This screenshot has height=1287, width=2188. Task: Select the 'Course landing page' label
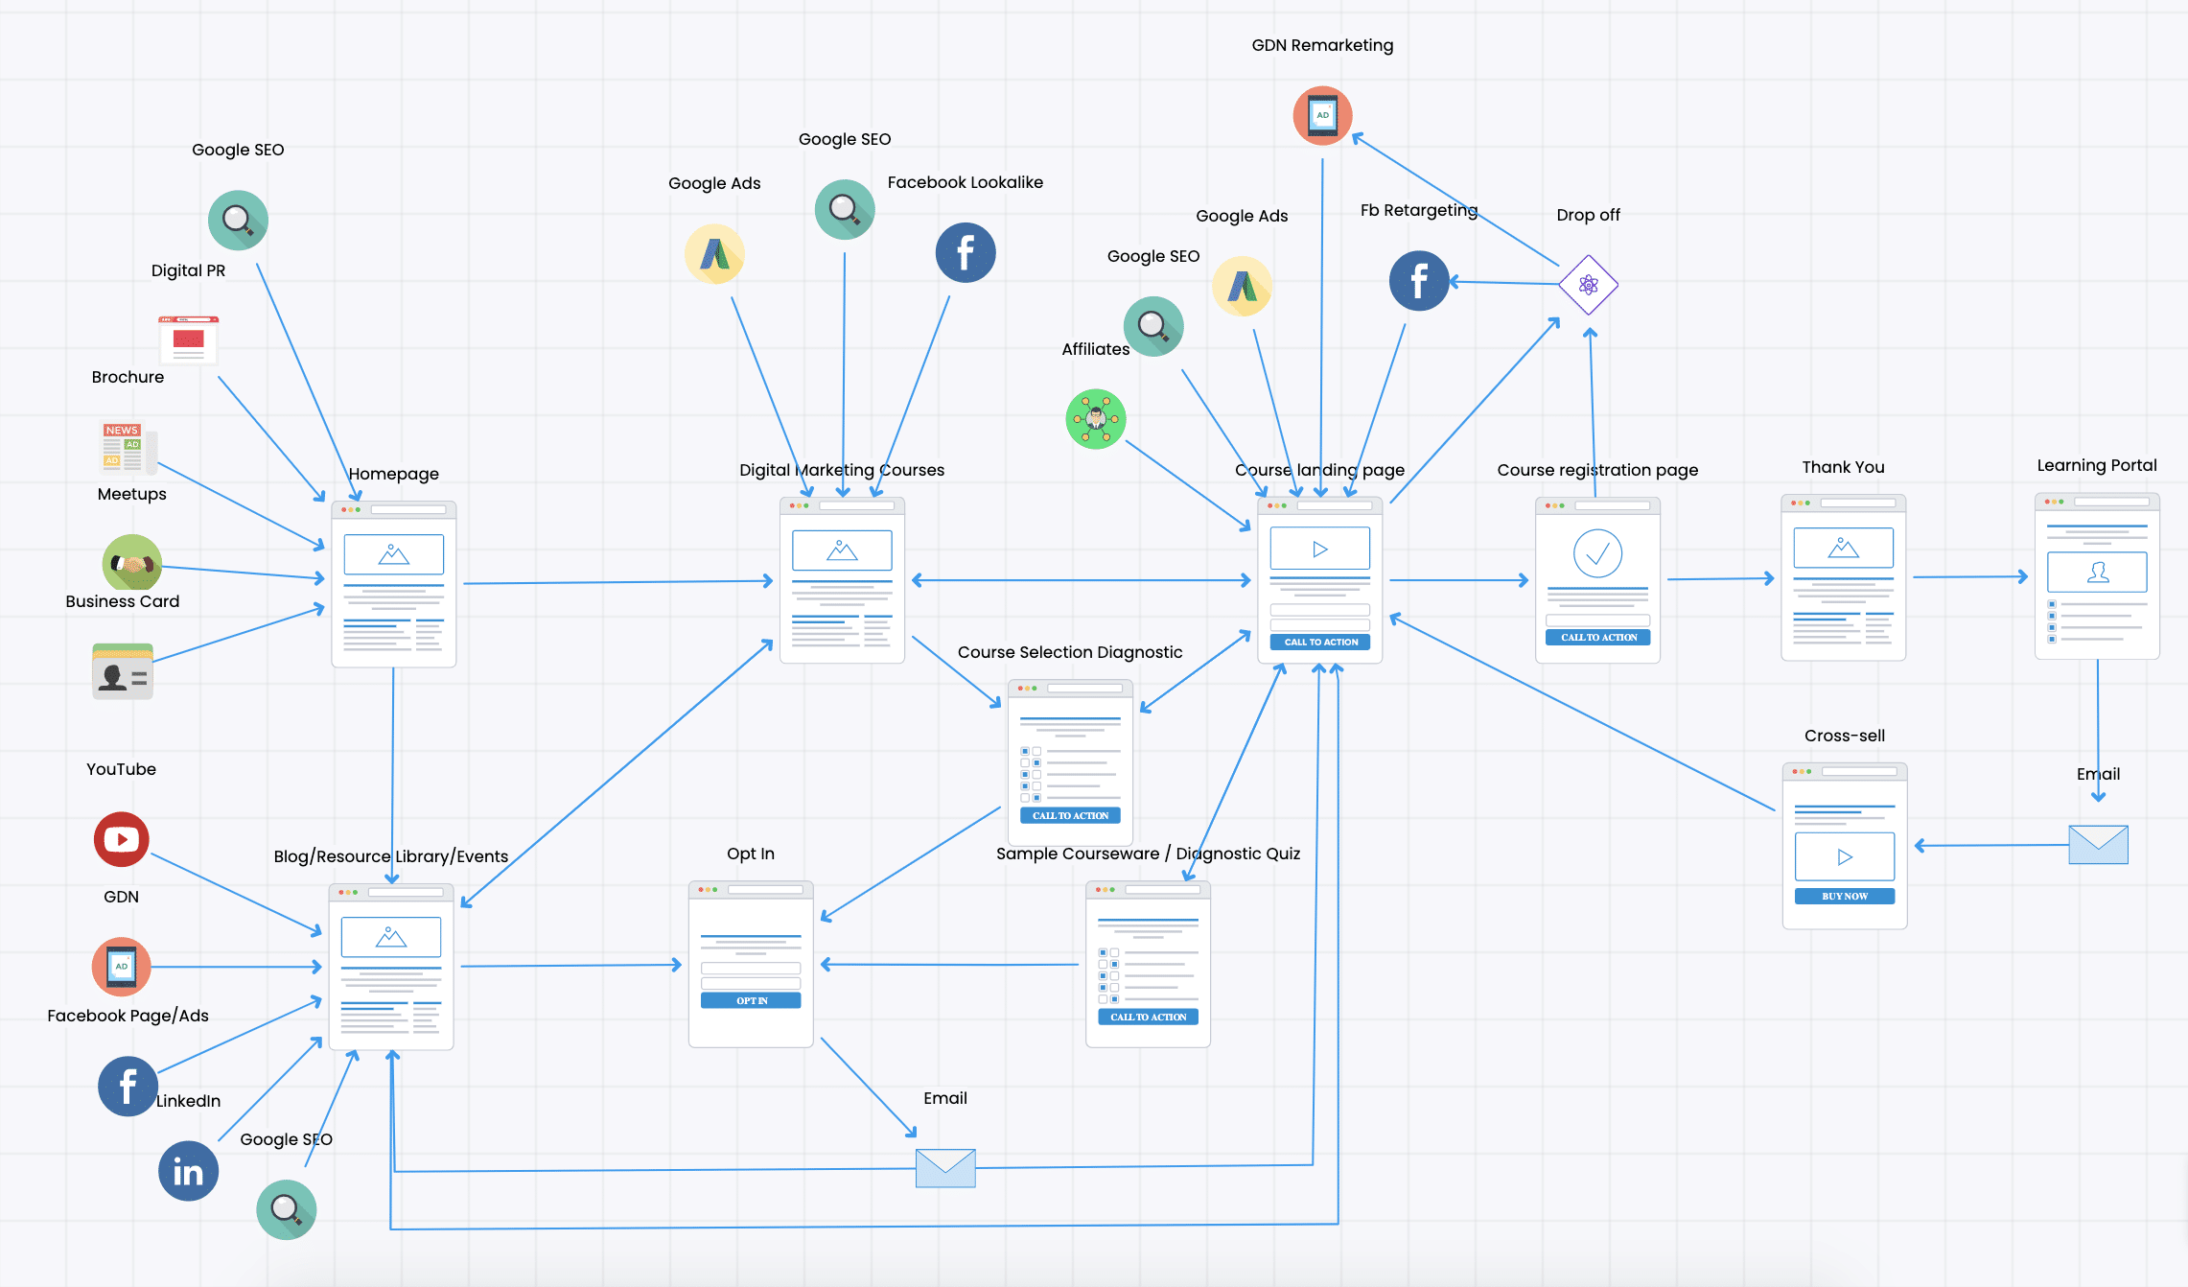(x=1319, y=470)
